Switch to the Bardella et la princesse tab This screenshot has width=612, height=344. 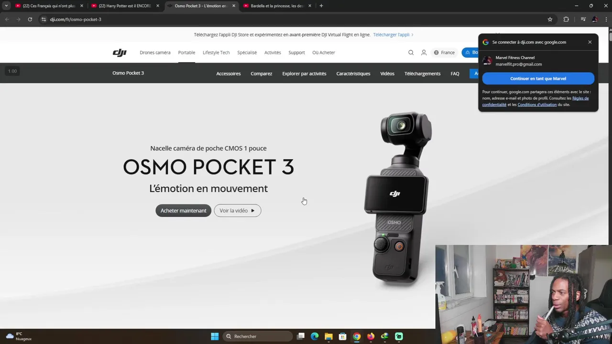coord(277,6)
